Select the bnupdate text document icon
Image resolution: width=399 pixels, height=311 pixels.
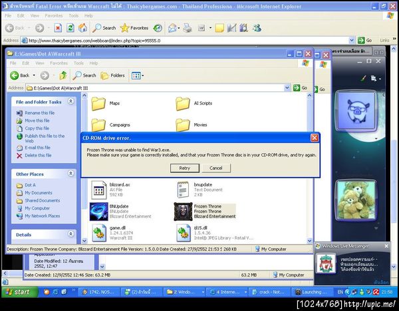pos(183,190)
